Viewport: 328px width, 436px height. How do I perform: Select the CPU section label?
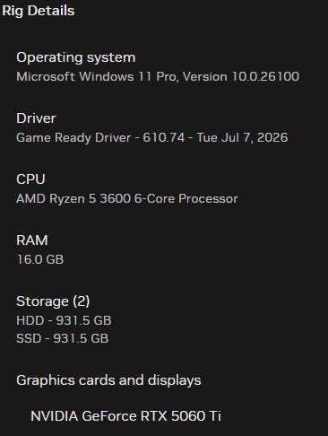(x=30, y=179)
